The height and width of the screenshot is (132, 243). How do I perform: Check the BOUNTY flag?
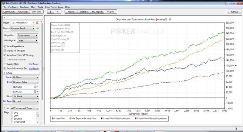click(12, 119)
